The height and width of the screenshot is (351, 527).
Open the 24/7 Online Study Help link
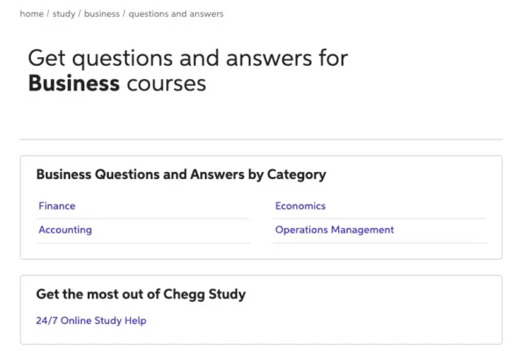click(91, 320)
